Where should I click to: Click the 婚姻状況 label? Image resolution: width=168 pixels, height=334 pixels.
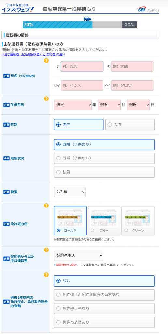pyautogui.click(x=17, y=159)
